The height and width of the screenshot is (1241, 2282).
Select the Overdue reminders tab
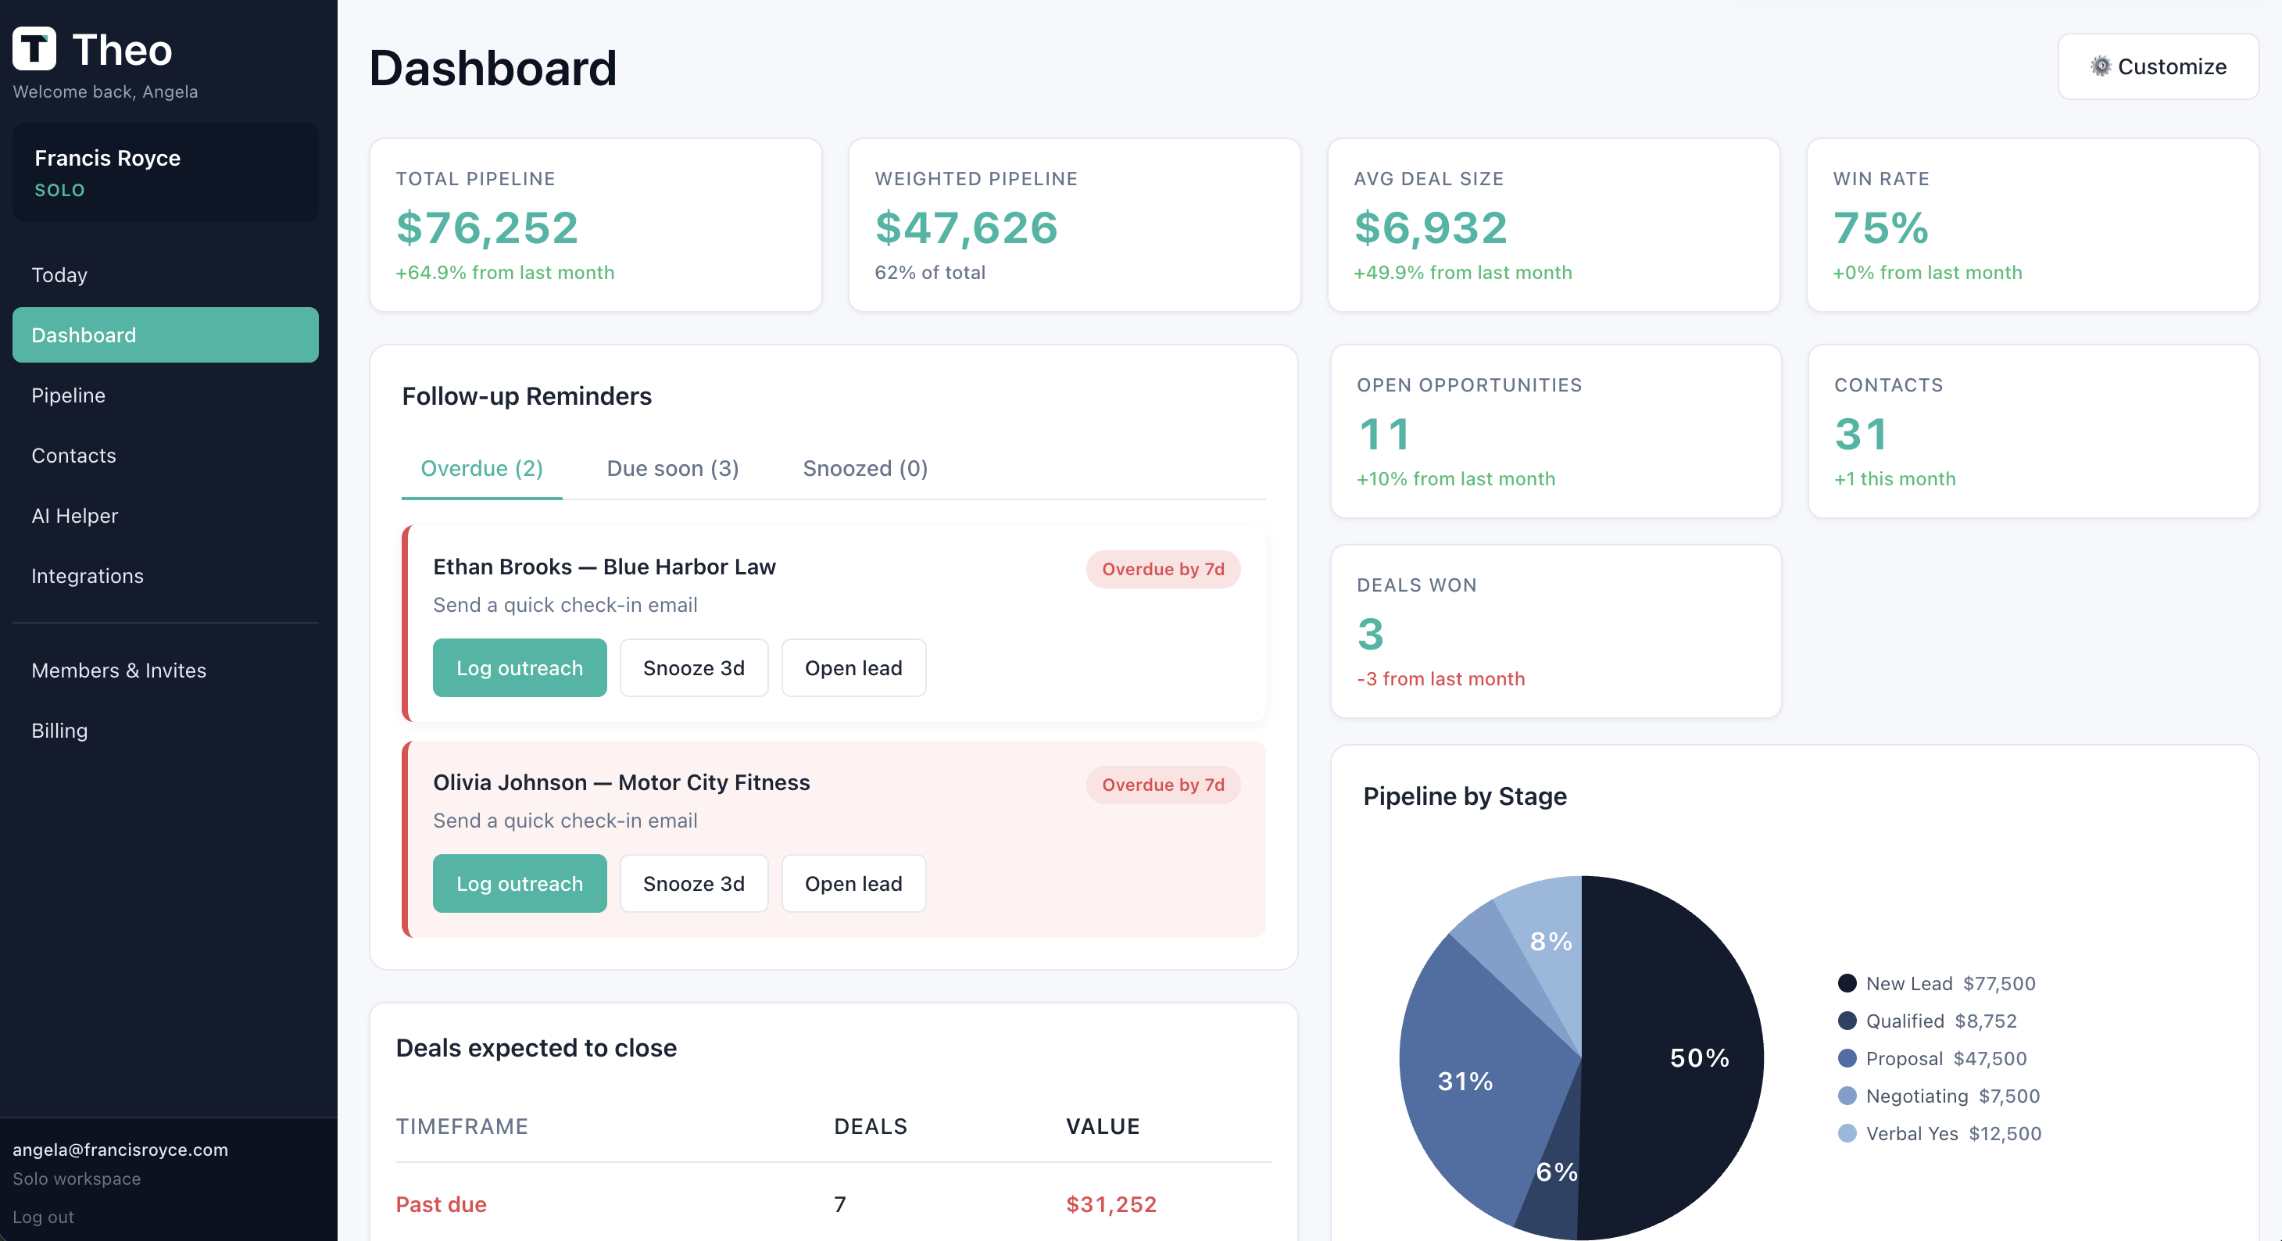coord(481,469)
